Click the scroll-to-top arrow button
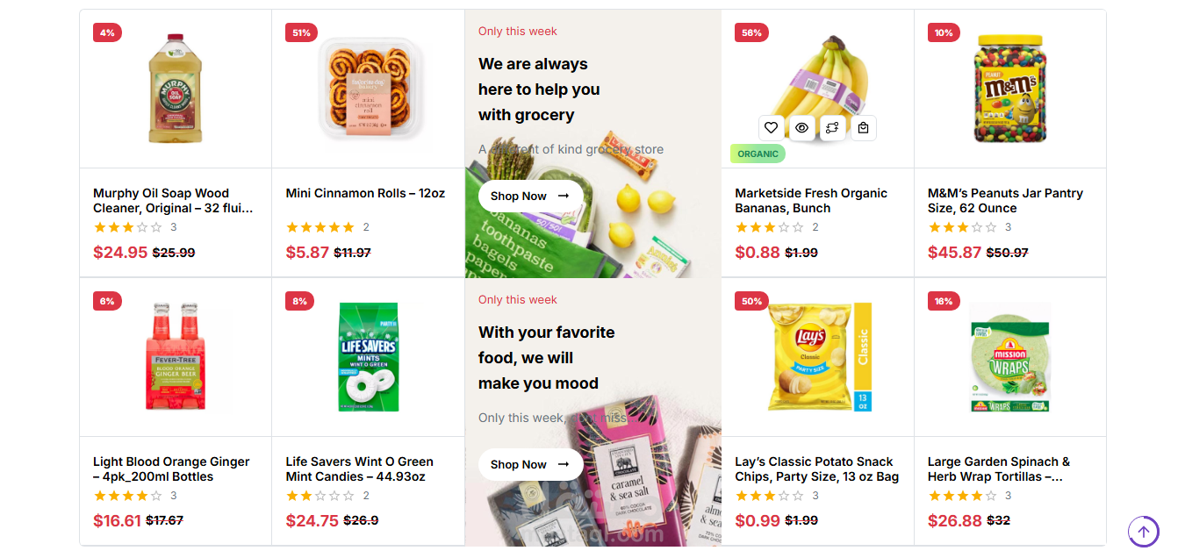1185x558 pixels. click(1143, 531)
